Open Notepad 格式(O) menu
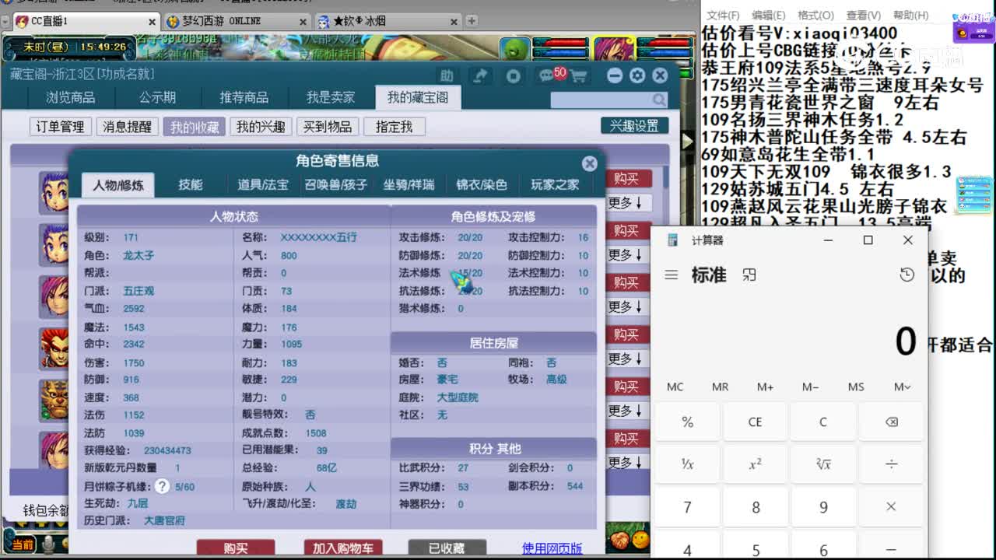 point(815,15)
